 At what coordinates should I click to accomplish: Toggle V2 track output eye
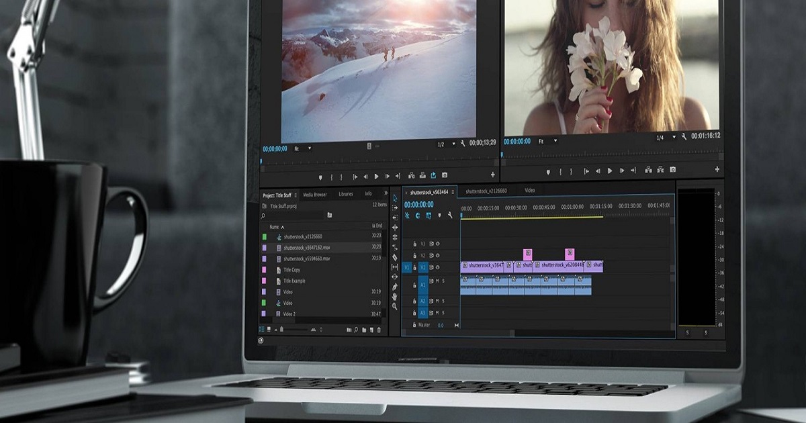pyautogui.click(x=437, y=256)
